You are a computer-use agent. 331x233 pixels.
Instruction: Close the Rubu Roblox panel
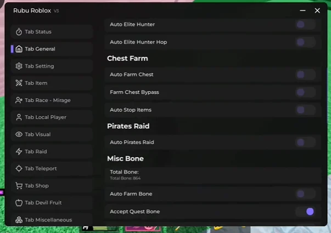317,10
